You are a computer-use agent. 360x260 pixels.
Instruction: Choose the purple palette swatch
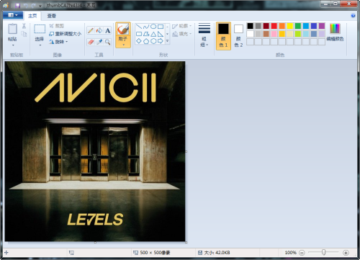tap(322, 26)
